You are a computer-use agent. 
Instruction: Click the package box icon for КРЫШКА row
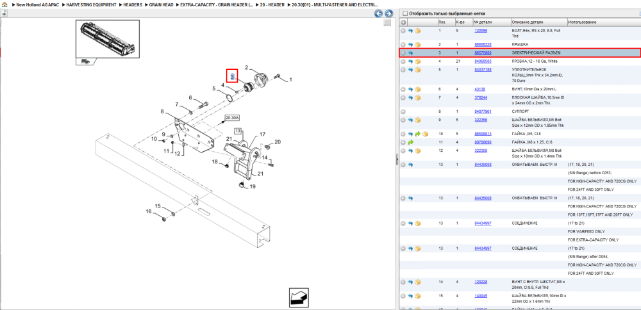coord(418,45)
